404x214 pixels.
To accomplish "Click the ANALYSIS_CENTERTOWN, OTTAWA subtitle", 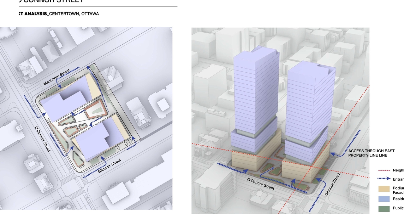I will click(x=58, y=14).
